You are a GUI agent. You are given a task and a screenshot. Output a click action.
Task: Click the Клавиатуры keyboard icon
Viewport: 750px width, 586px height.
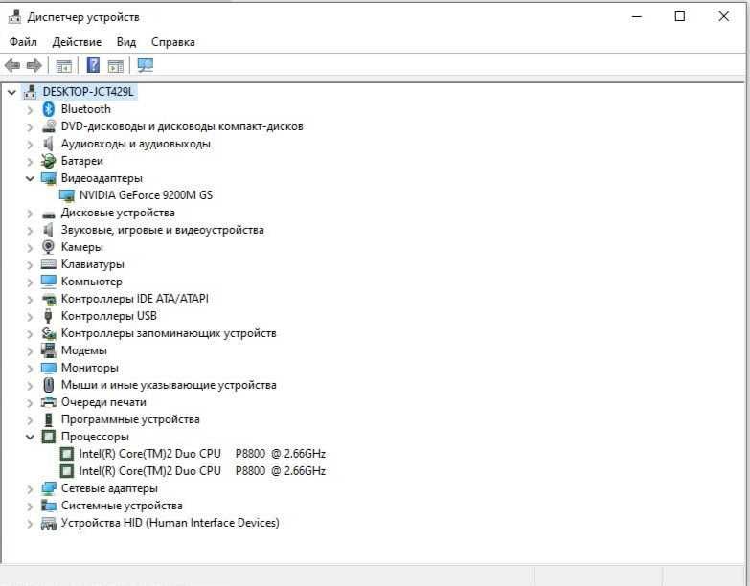(48, 264)
